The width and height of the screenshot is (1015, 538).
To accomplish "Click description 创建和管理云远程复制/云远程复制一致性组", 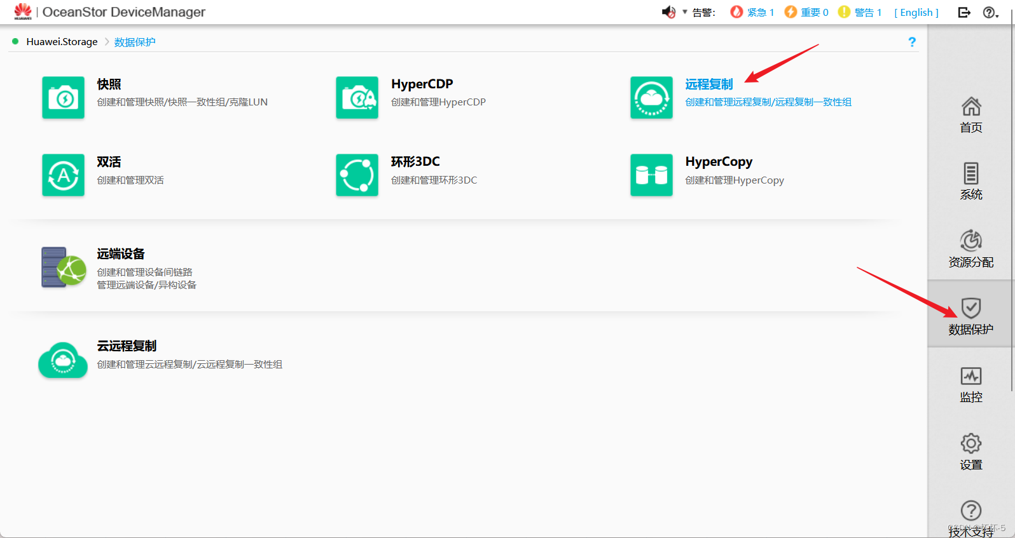I will (x=190, y=365).
